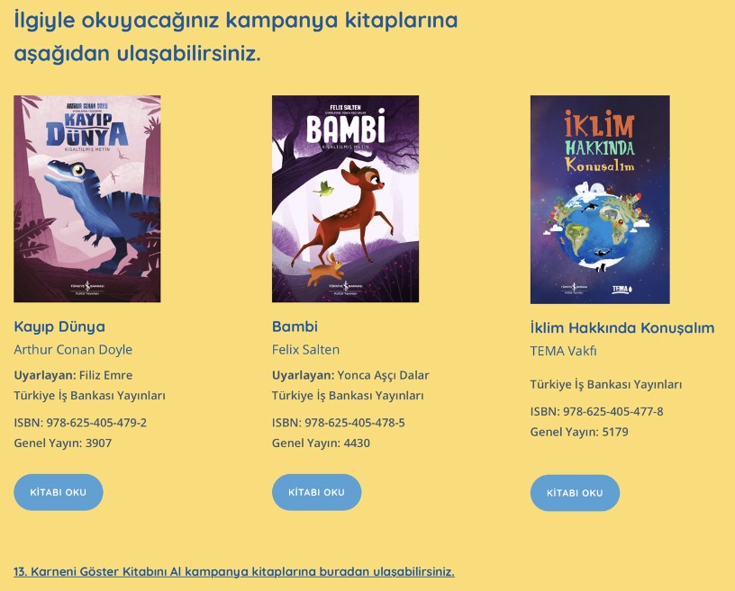Open the Bambi title link
Viewport: 735px width, 591px height.
pos(295,327)
